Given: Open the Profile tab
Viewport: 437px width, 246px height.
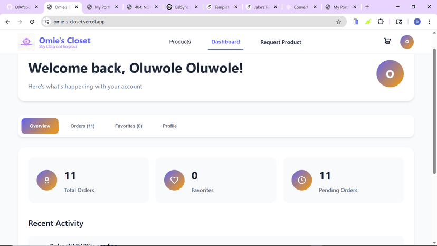Looking at the screenshot, I should pyautogui.click(x=170, y=126).
